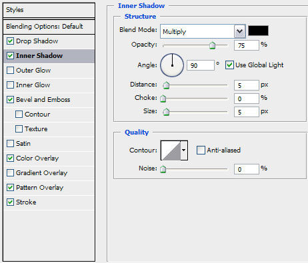
Task: Enable the Anti-aliased checkbox
Action: 201,150
